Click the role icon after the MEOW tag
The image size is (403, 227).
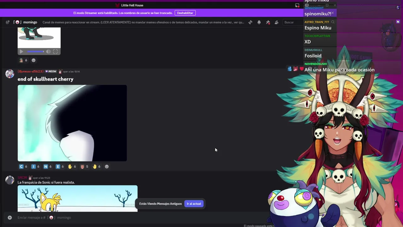pyautogui.click(x=60, y=72)
